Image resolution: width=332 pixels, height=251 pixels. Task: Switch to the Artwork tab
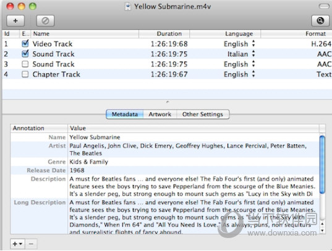click(x=160, y=114)
